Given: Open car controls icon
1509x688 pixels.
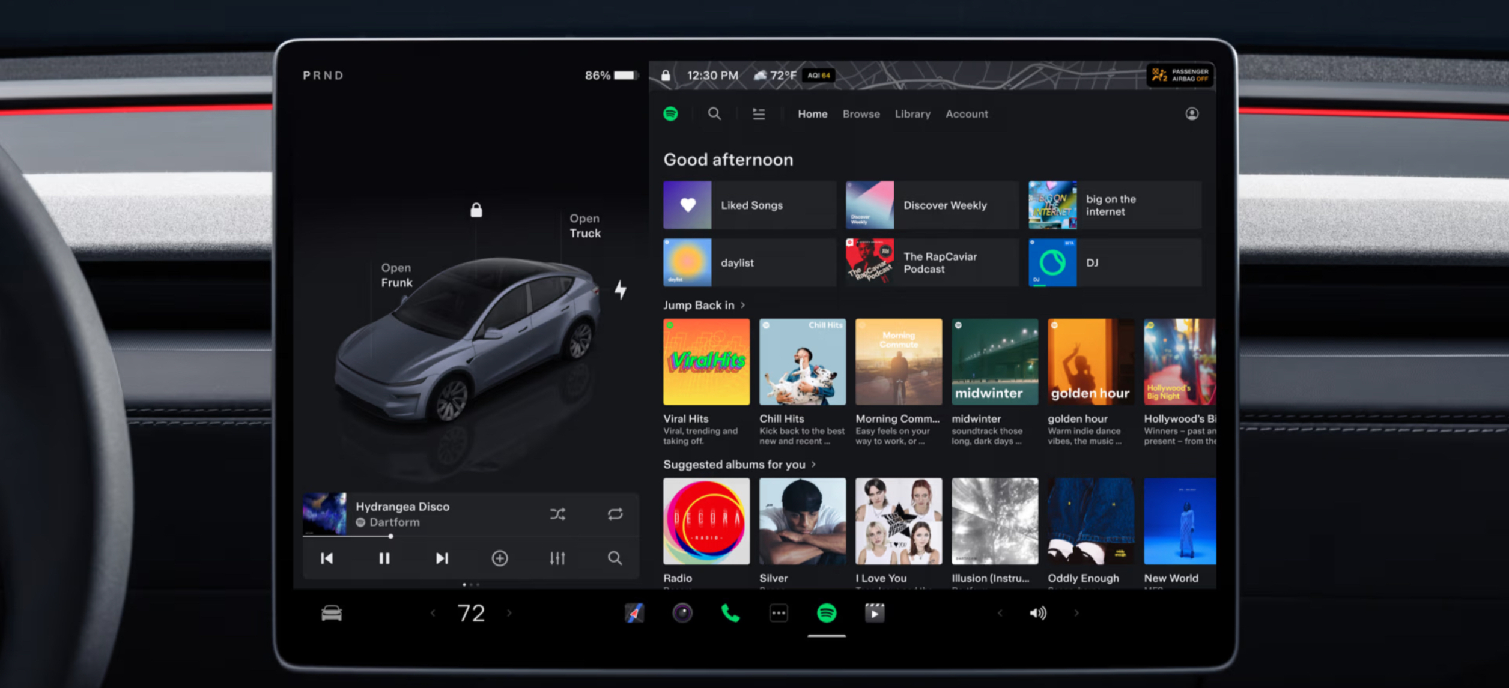Looking at the screenshot, I should (x=331, y=613).
